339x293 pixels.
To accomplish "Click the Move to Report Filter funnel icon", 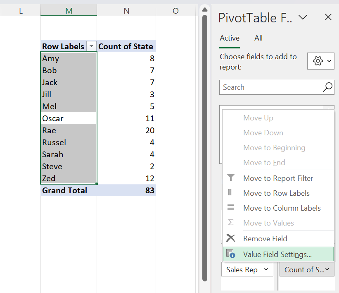I will [231, 178].
